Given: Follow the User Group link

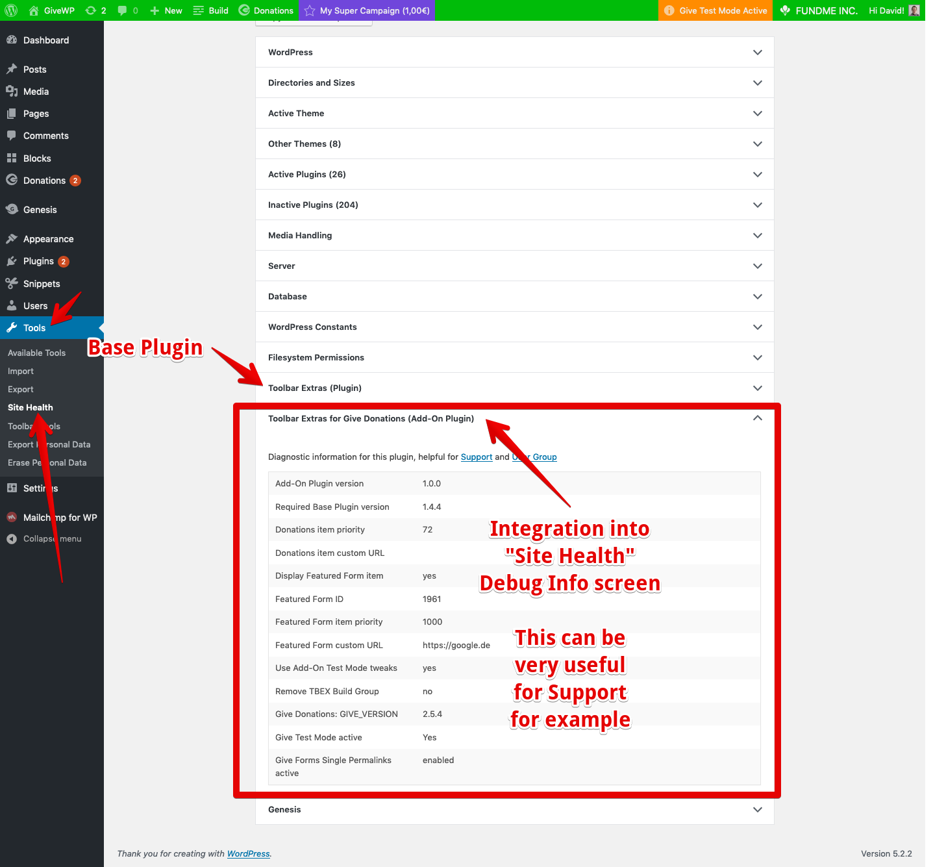Looking at the screenshot, I should tap(534, 457).
